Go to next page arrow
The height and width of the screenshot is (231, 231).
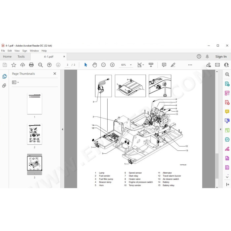coord(58,65)
